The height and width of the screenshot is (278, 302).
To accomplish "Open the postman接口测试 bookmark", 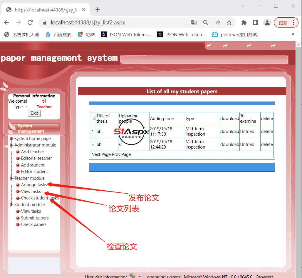I will point(236,34).
